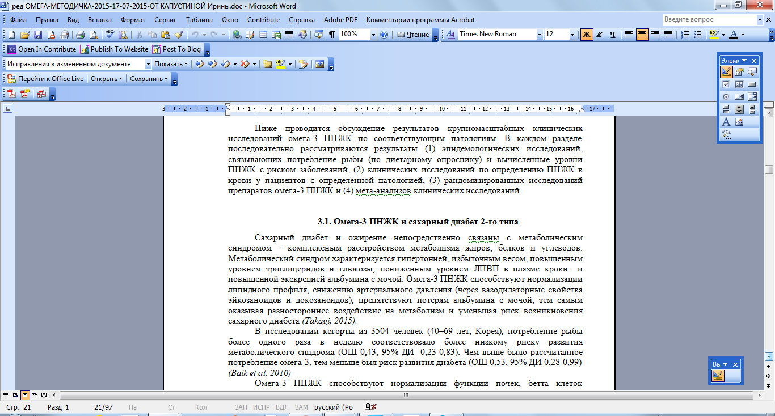Screen dimensions: 775x416
Task: Open more controls hammer icon
Action: coord(726,134)
